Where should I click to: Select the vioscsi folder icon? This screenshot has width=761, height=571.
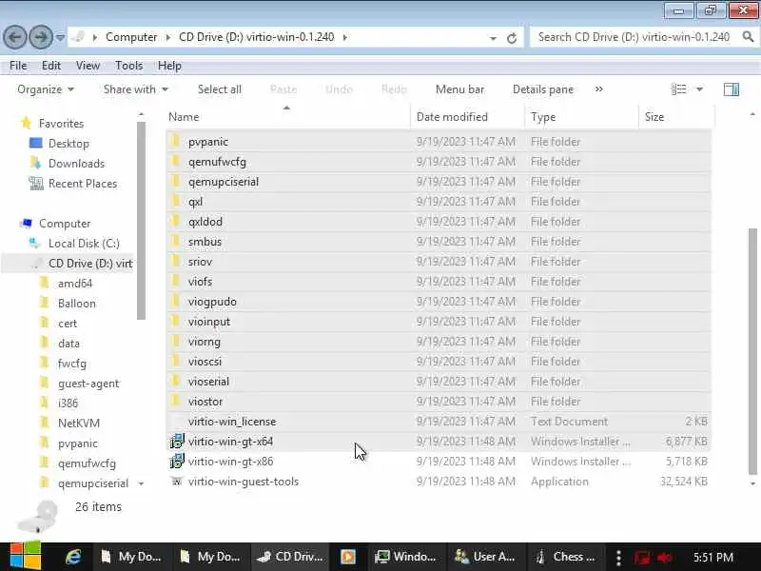[x=176, y=361]
